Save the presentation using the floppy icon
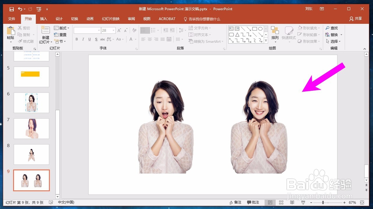This screenshot has width=373, height=209. pos(12,9)
